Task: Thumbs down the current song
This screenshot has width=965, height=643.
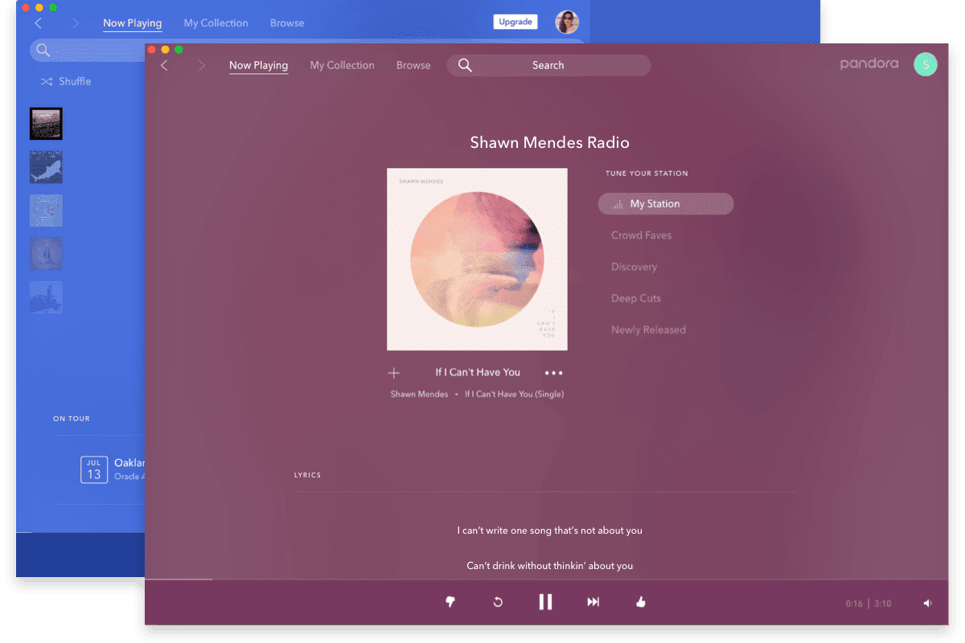Action: [450, 601]
